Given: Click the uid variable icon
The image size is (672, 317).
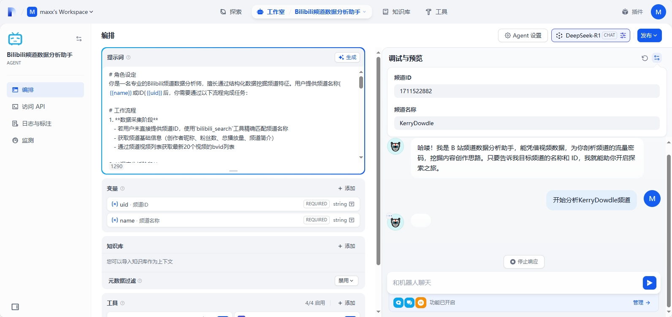Looking at the screenshot, I should click(x=114, y=204).
